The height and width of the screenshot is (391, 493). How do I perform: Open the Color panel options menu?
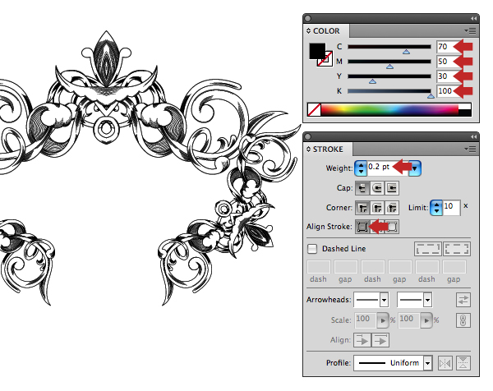tap(470, 30)
